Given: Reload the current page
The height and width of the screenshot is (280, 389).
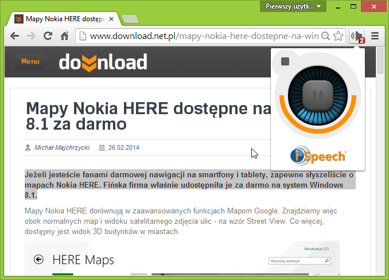Looking at the screenshot, I should pyautogui.click(x=48, y=36).
